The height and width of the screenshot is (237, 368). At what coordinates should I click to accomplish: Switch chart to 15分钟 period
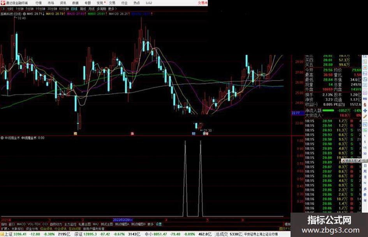pyautogui.click(x=40, y=9)
